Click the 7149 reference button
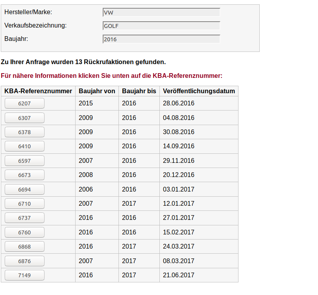 point(24,275)
